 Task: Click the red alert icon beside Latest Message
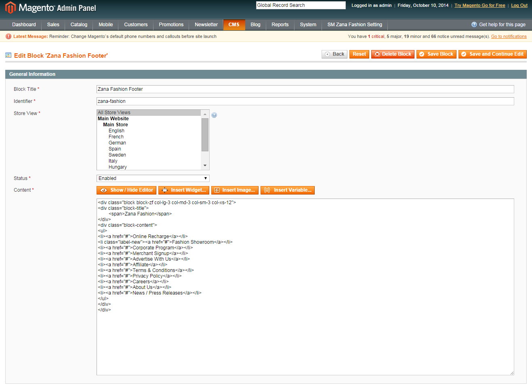point(8,36)
